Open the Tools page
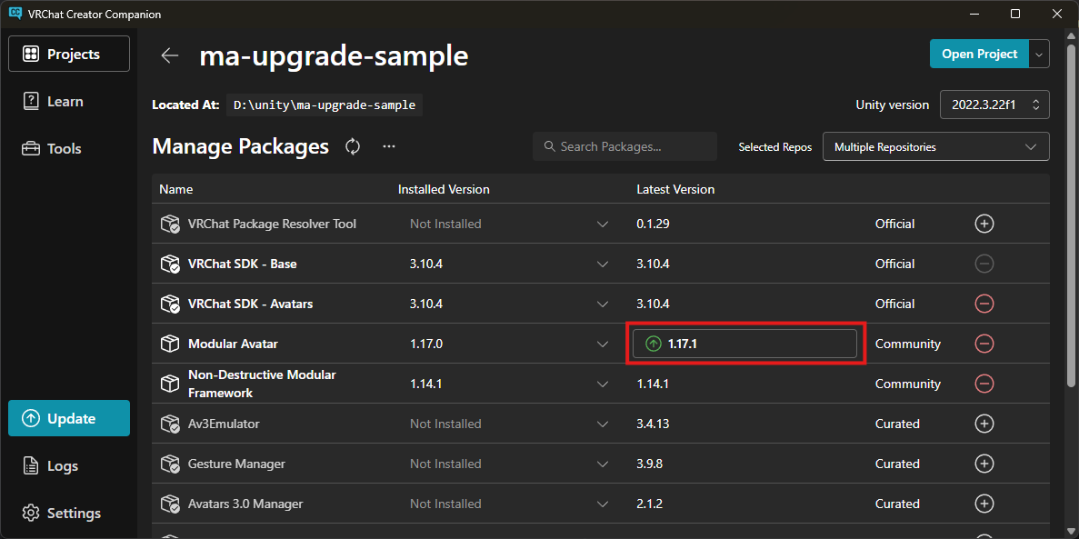 [x=69, y=149]
